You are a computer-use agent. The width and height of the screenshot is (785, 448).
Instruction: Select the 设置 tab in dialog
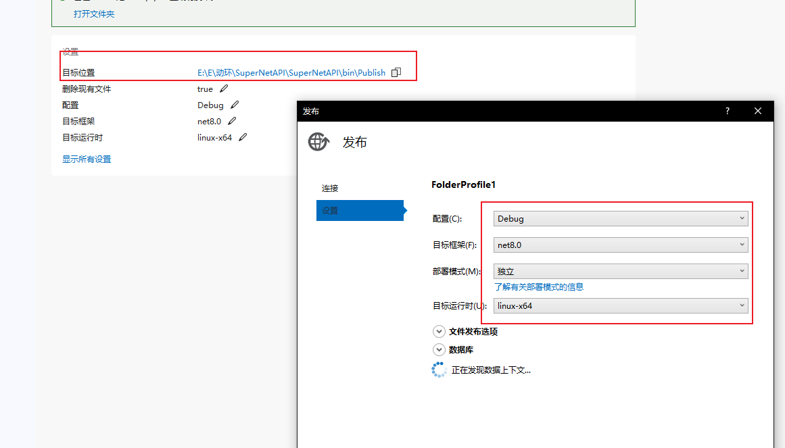coord(360,211)
